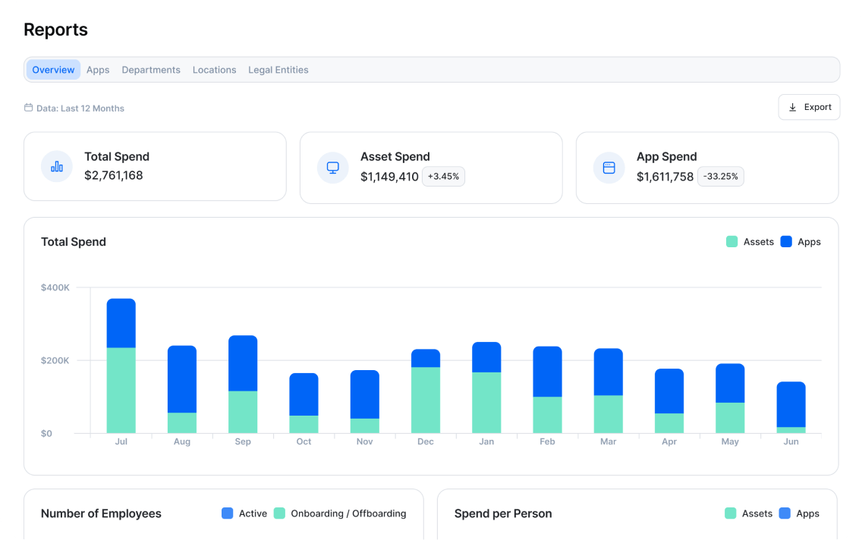Image resolution: width=862 pixels, height=540 pixels.
Task: Open the Legal Entities tab
Action: [278, 69]
